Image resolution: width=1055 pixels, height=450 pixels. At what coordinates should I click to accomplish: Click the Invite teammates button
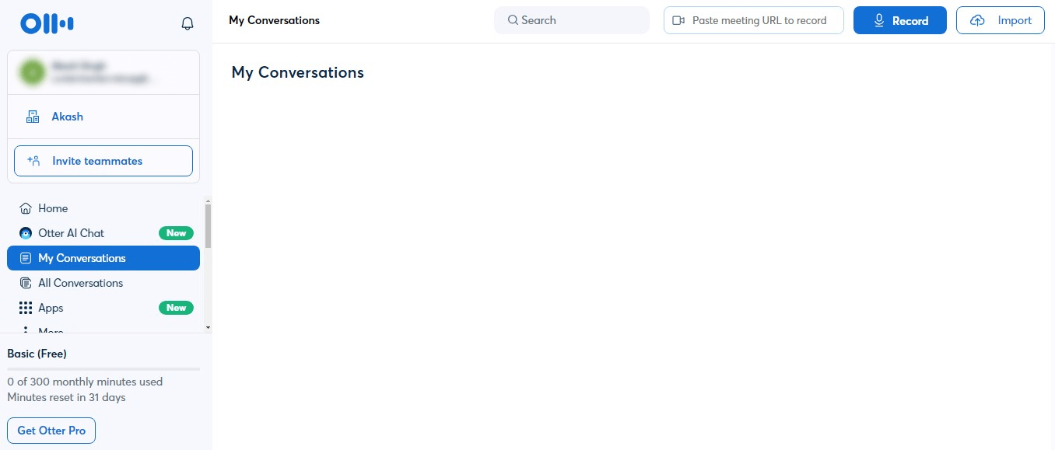[x=103, y=161]
